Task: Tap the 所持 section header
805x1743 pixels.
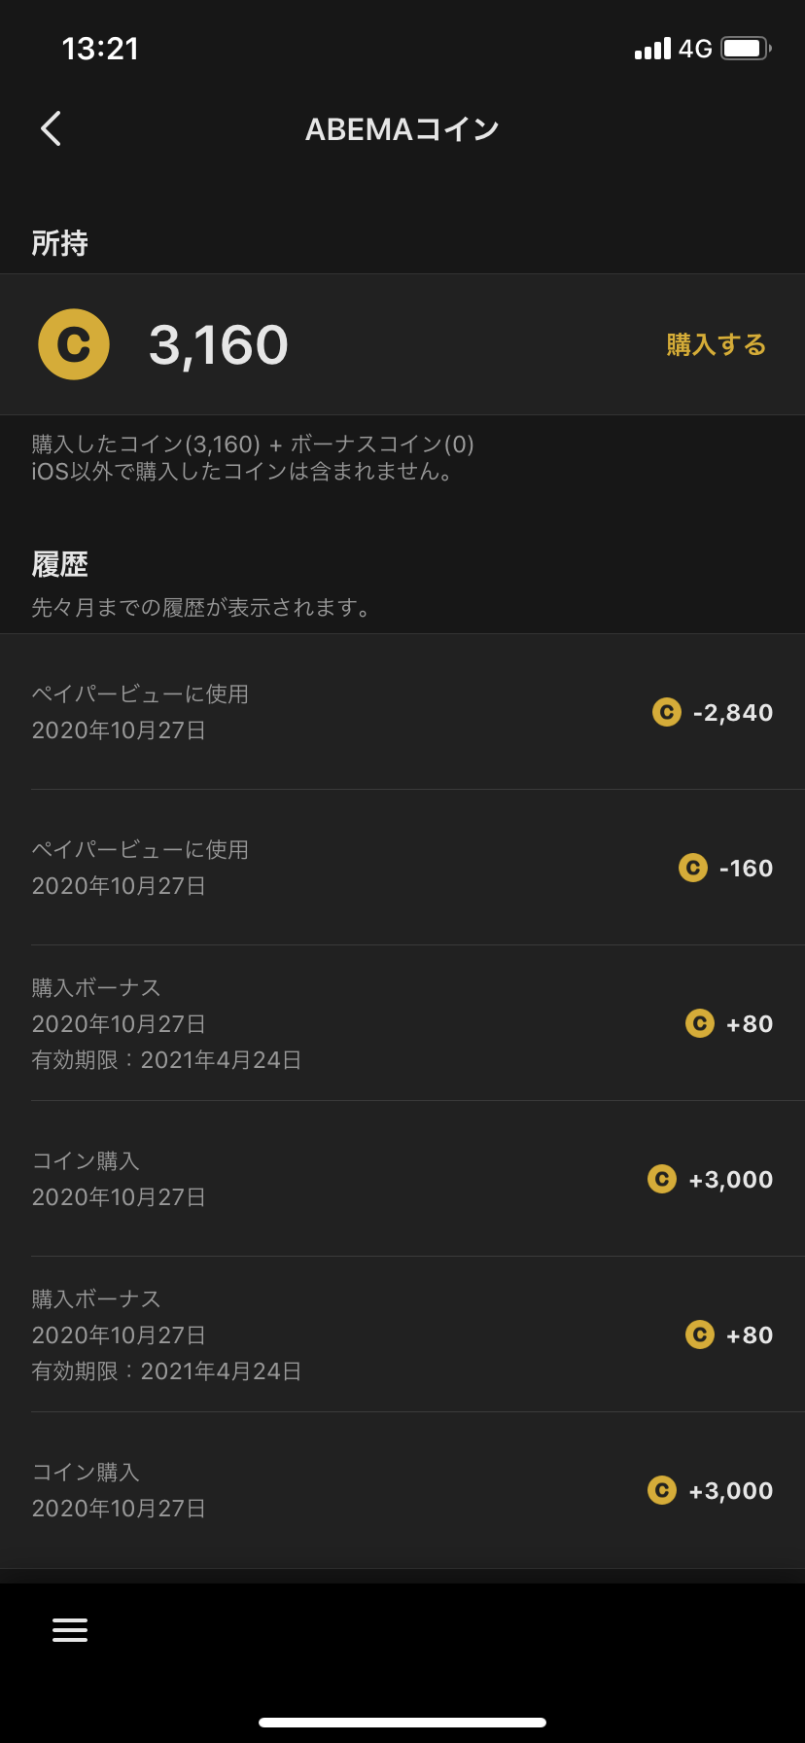Action: pos(60,243)
